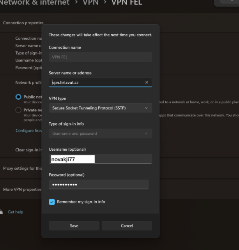239x250 pixels.
Task: Go to Network & internet breadcrumb
Action: pyautogui.click(x=35, y=3)
